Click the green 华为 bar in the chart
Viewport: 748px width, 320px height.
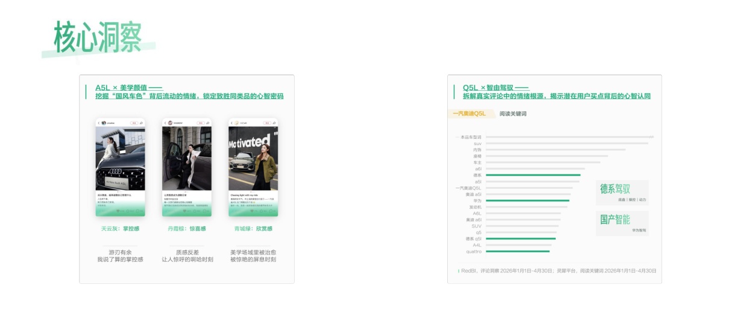coord(527,200)
